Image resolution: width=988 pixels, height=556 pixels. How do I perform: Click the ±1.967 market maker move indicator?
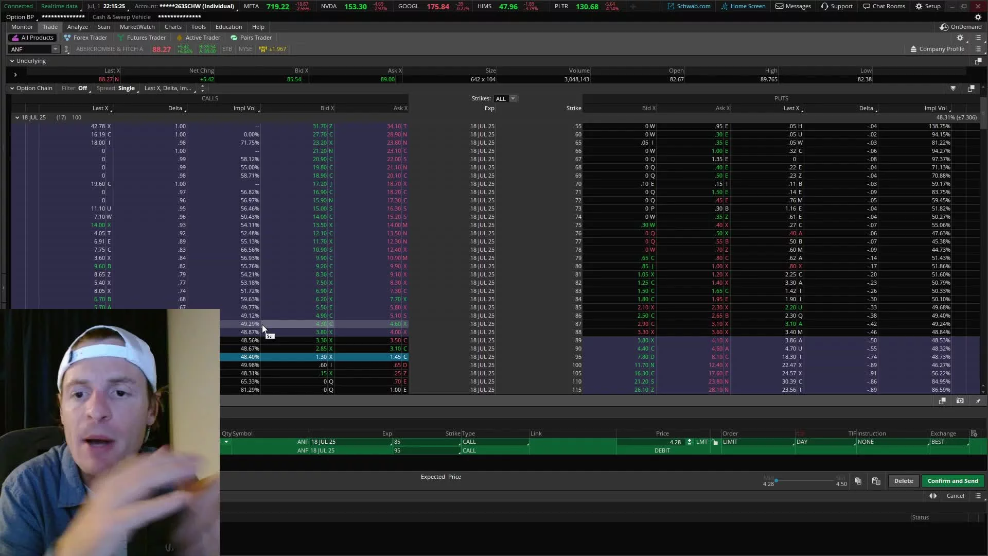pos(273,49)
